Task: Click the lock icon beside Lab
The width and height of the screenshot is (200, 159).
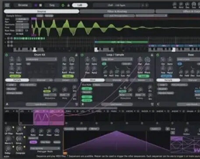Action: click(x=68, y=5)
